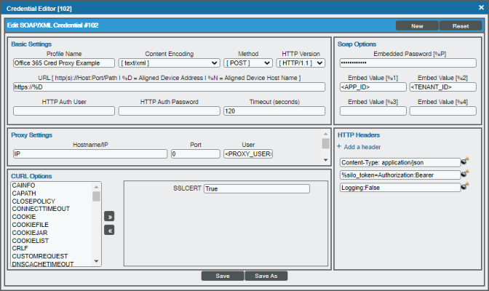The width and height of the screenshot is (489, 291).
Task: Click the Reset button
Action: click(x=461, y=26)
